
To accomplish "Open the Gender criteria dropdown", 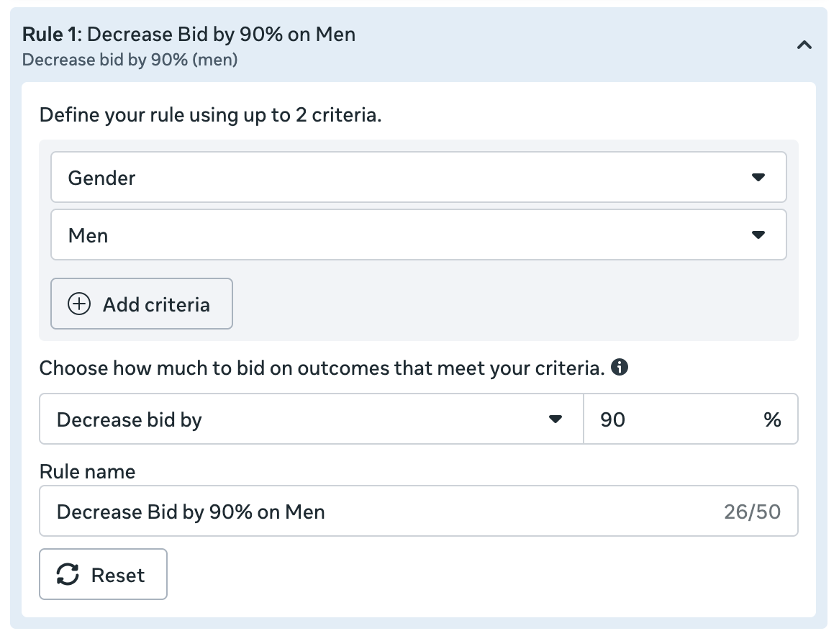I will 403,177.
